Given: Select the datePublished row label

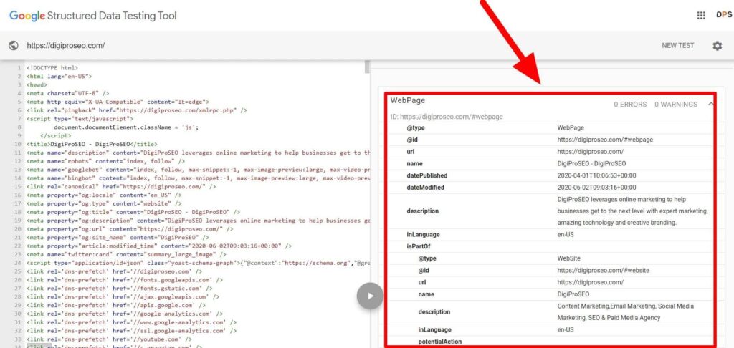Looking at the screenshot, I should 427,175.
